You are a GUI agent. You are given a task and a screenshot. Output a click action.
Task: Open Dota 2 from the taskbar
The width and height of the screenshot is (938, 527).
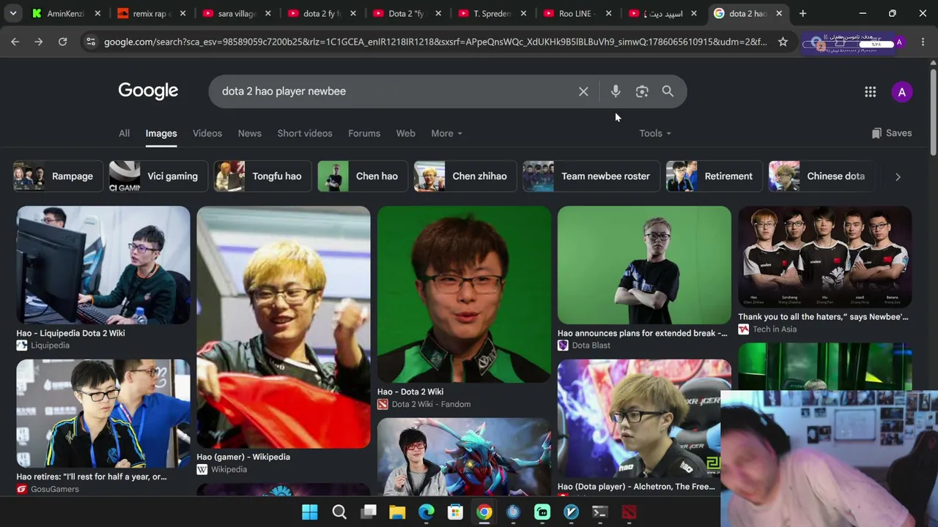click(629, 512)
